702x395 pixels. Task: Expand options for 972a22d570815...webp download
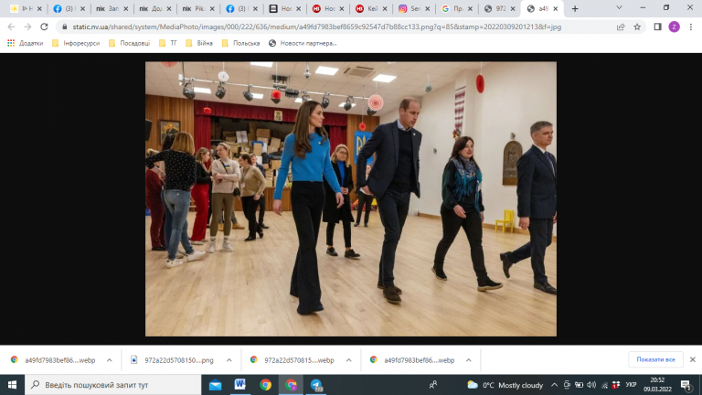348,360
